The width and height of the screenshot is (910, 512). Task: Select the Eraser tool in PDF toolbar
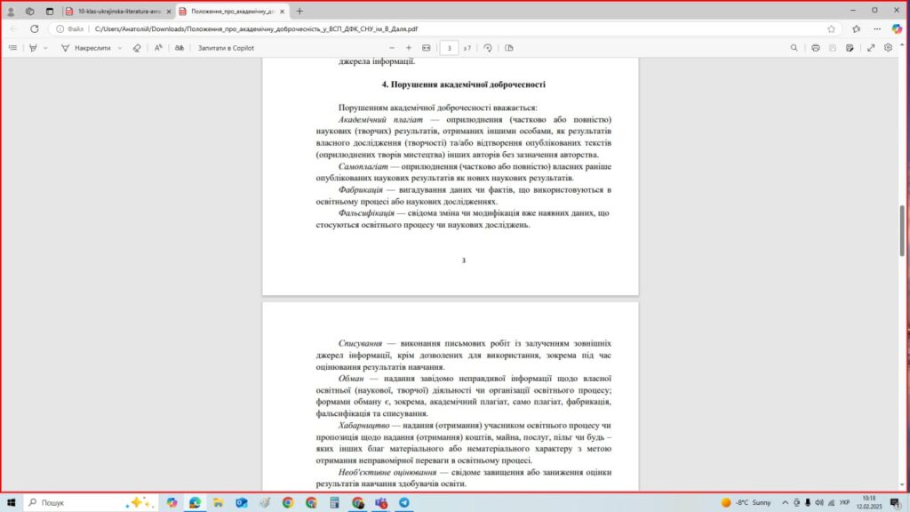[136, 47]
